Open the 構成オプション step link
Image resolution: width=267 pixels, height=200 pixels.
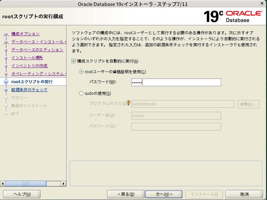pyautogui.click(x=25, y=34)
